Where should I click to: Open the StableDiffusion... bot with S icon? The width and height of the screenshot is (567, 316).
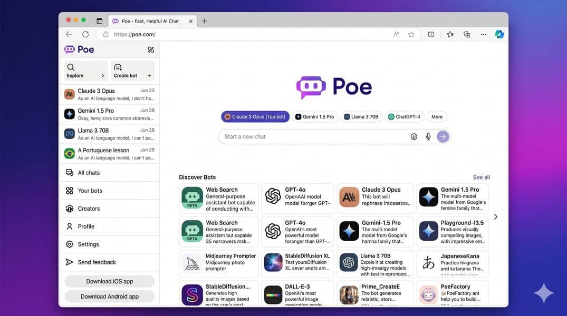[219, 293]
